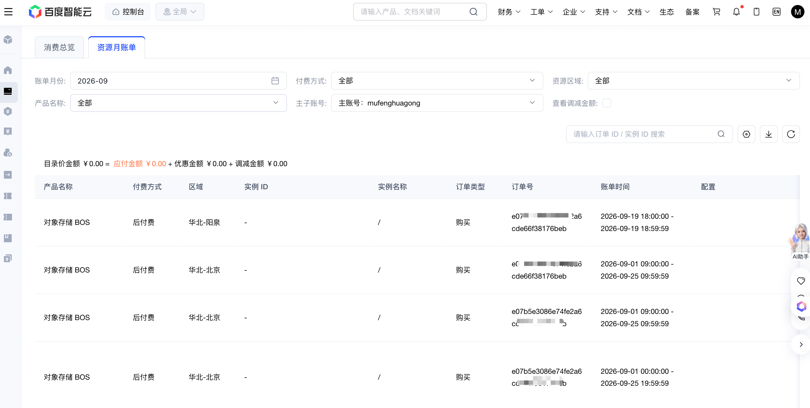
Task: Expand the 资源区域 dropdown
Action: tap(693, 81)
